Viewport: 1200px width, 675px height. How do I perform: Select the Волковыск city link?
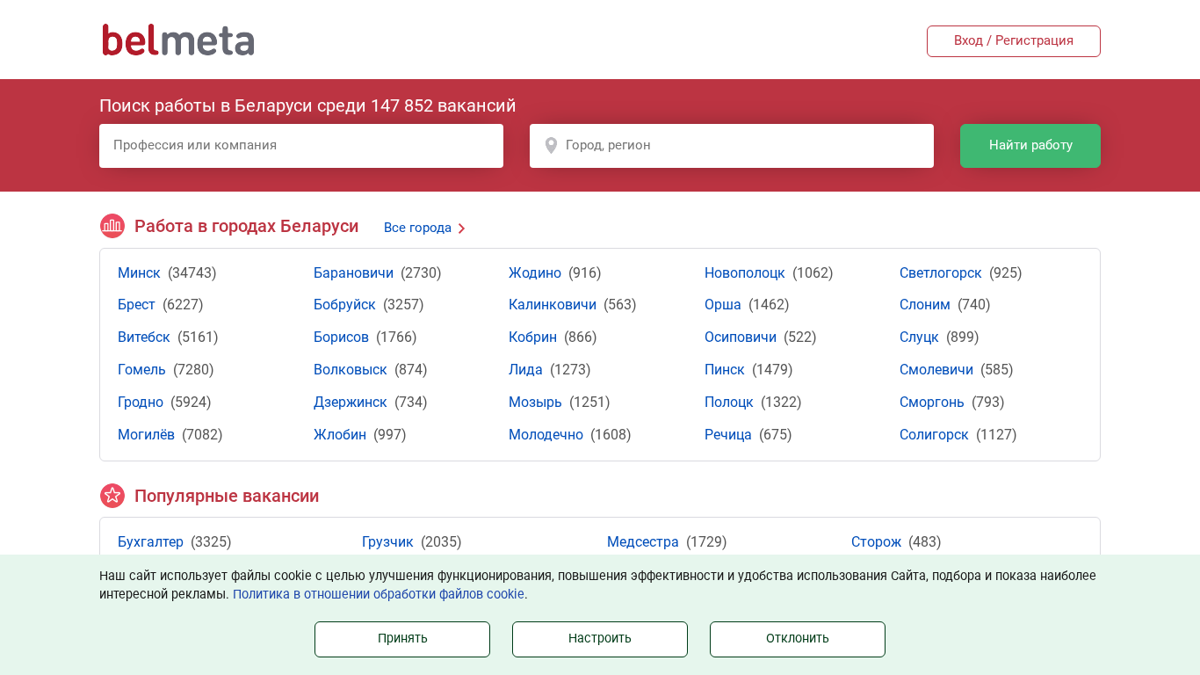point(351,370)
